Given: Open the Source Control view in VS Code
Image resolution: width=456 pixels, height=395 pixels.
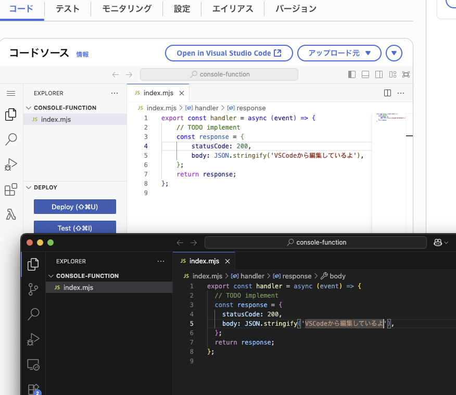Looking at the screenshot, I should (x=33, y=289).
